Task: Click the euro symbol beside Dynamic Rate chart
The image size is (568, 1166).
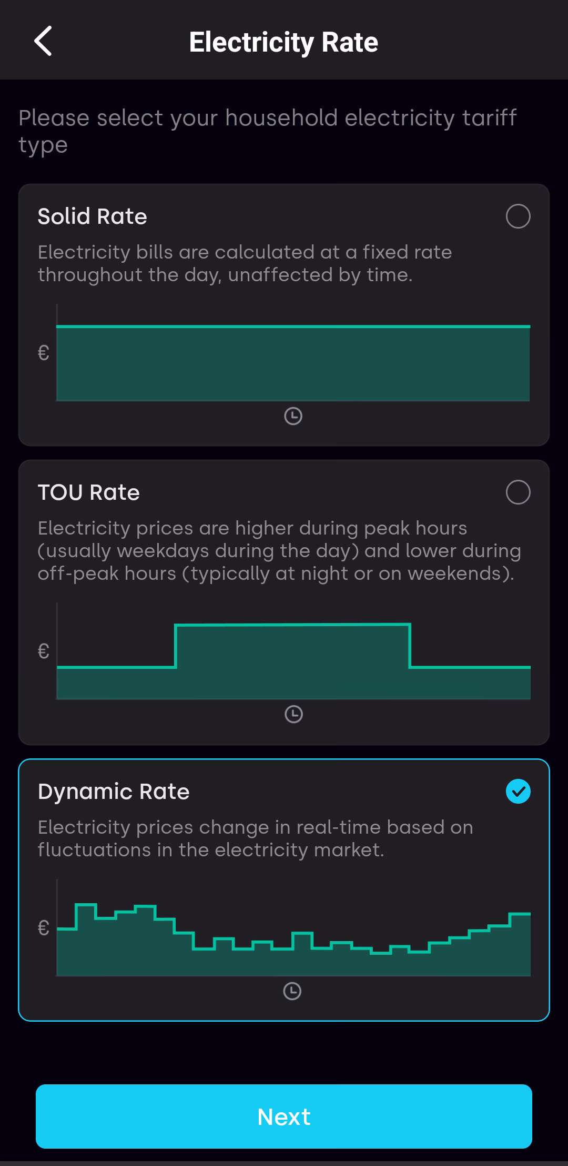Action: pyautogui.click(x=44, y=928)
